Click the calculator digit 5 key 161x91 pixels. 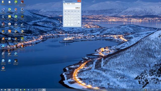tap(69, 19)
